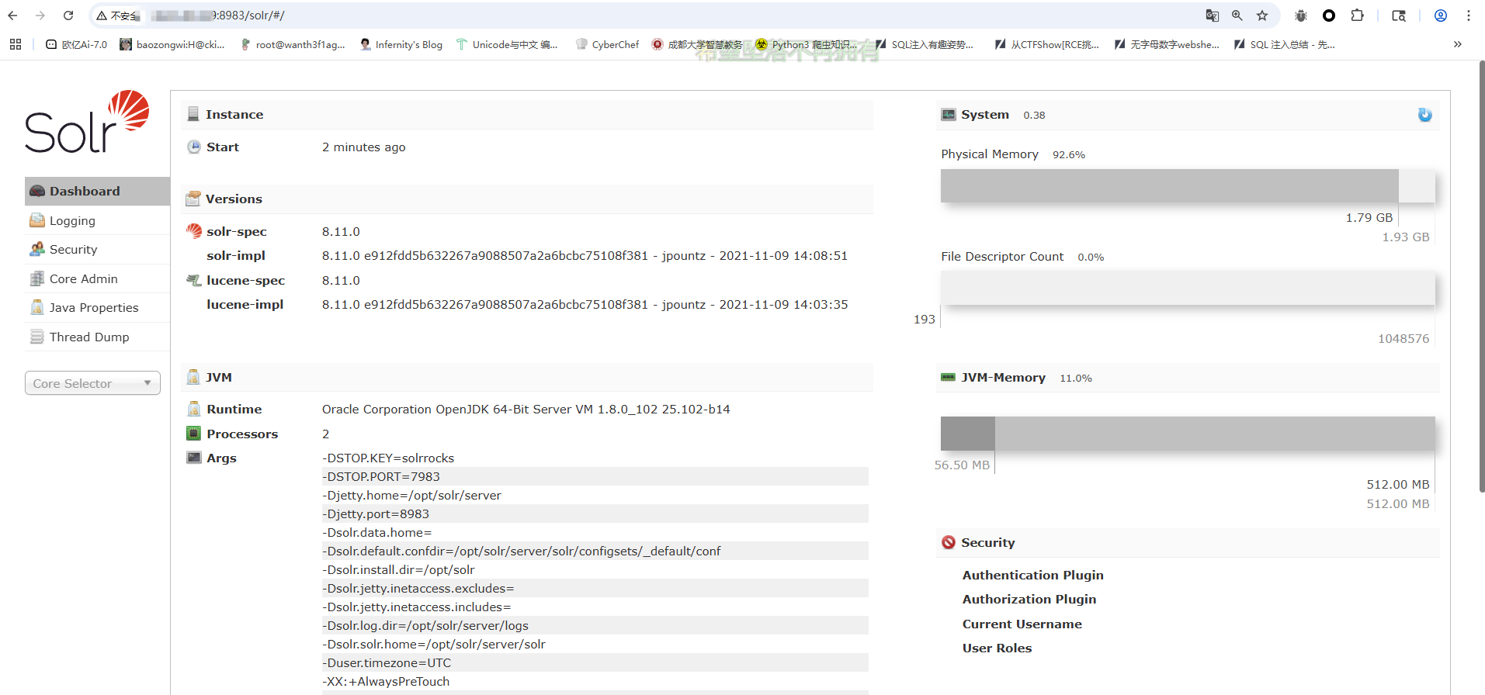Click the address bar URL field
1485x695 pixels.
(x=621, y=16)
